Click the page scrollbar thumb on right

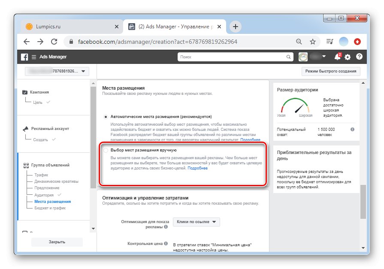[x=363, y=201]
